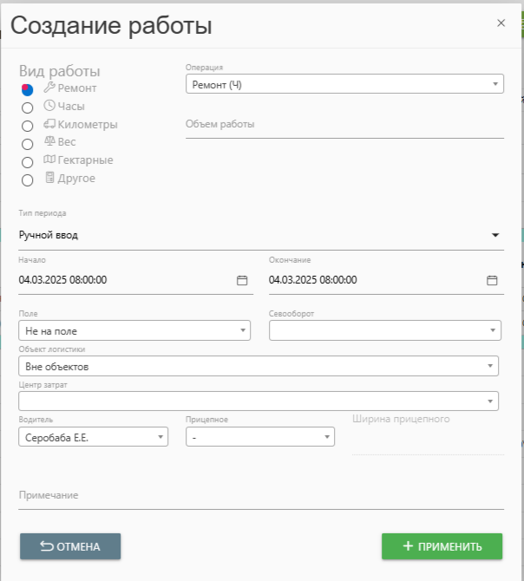Image resolution: width=524 pixels, height=581 pixels.
Task: Click the scales icon beside Вес
Action: pyautogui.click(x=49, y=140)
